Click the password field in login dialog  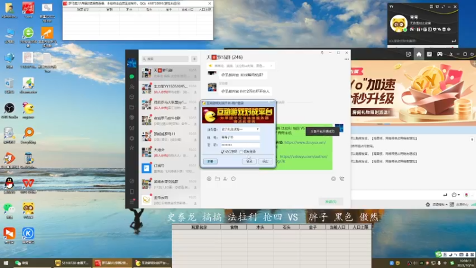click(240, 145)
